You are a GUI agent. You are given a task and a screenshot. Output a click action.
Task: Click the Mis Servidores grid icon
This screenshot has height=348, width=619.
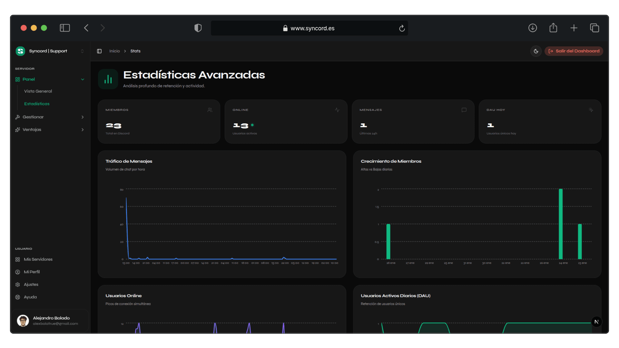point(18,259)
